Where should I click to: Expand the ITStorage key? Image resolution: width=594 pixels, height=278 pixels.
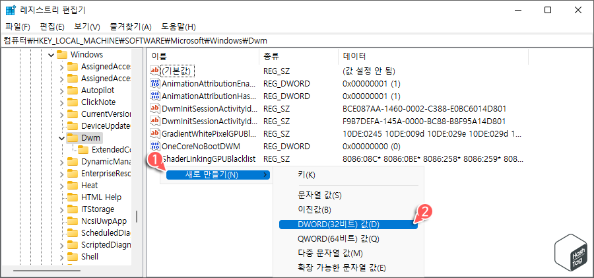tap(62, 209)
